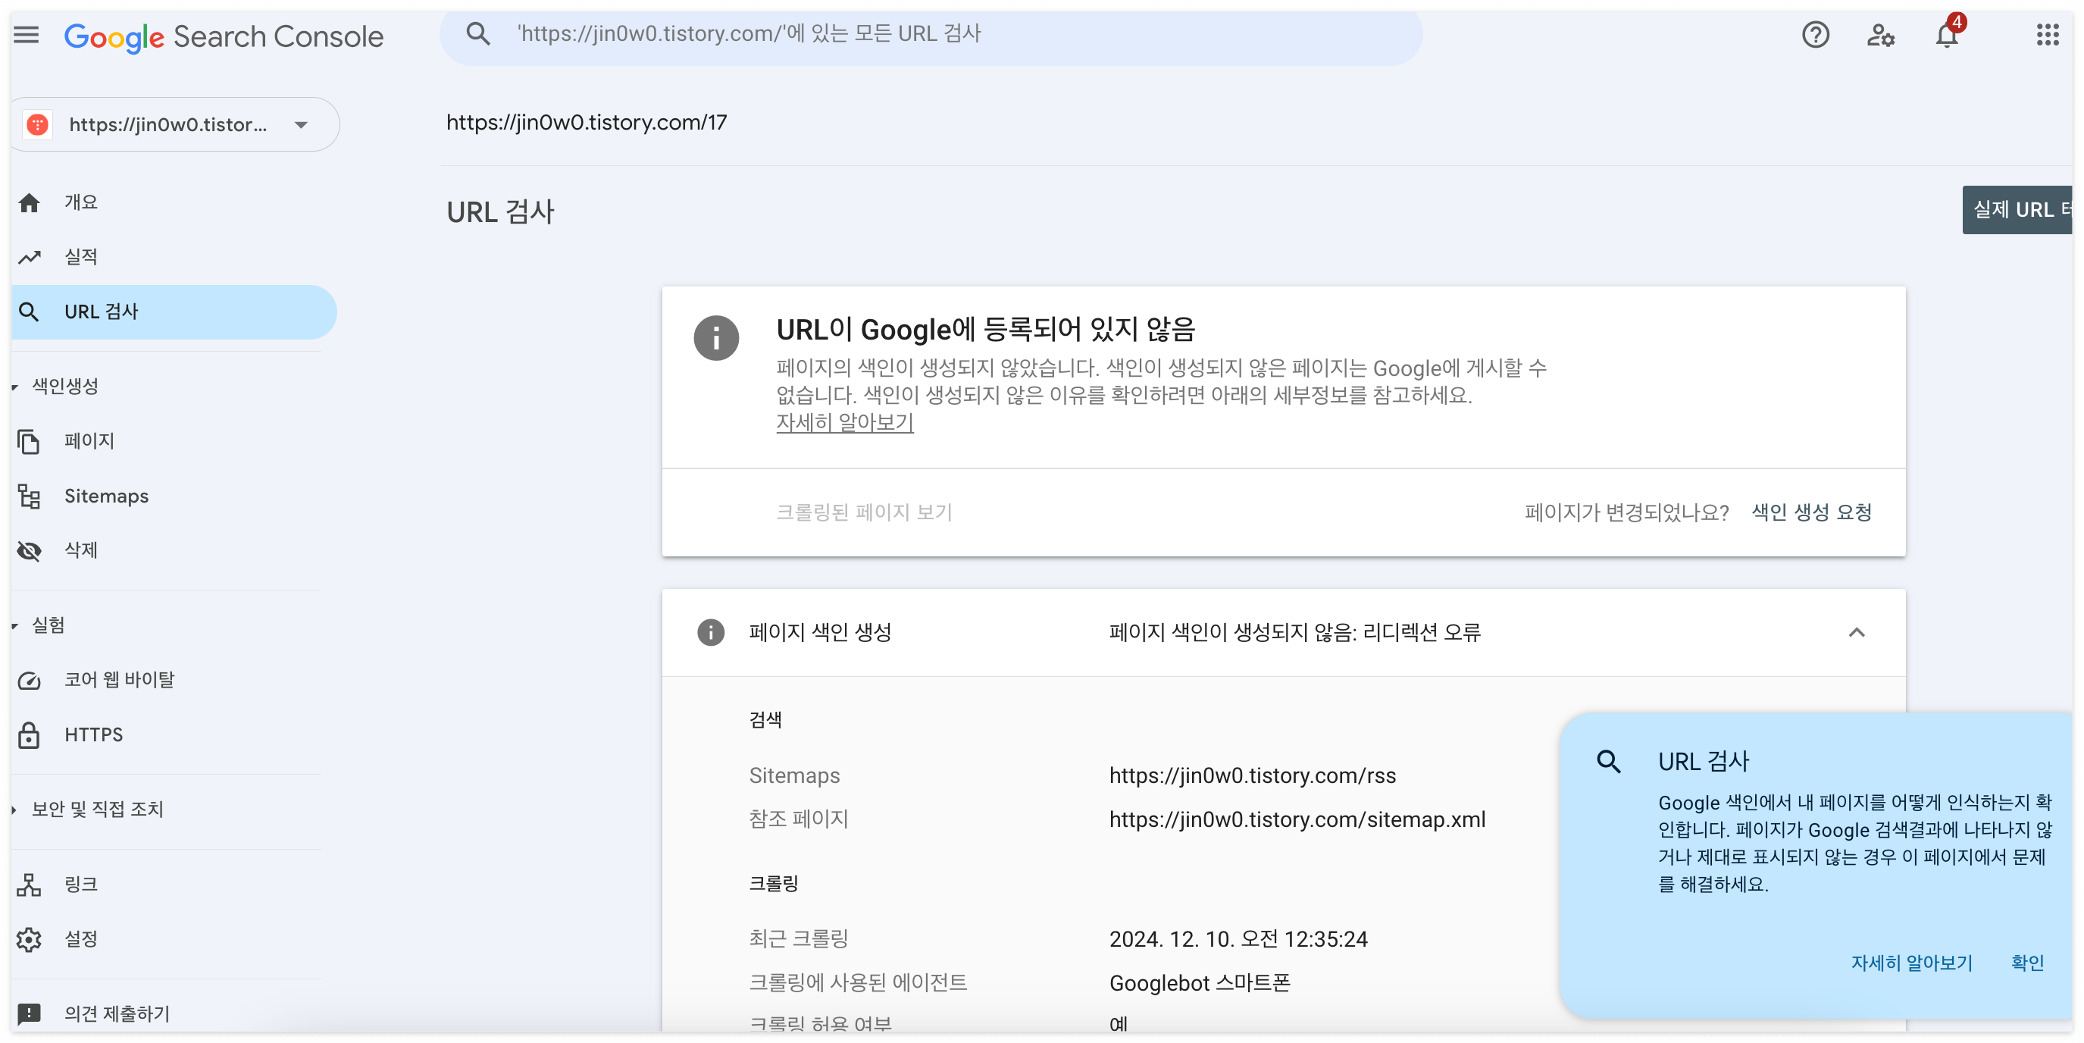Click info icon beside 페이지 색인 생성
This screenshot has width=2084, height=1043.
click(710, 632)
